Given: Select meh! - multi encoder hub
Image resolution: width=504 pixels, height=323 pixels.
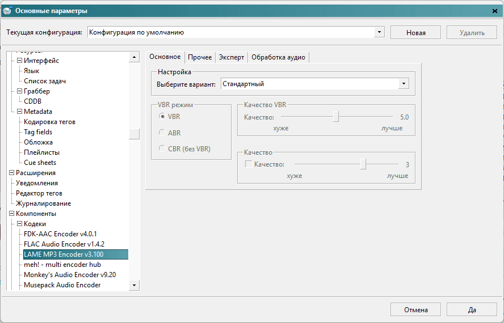Looking at the screenshot, I should [62, 265].
